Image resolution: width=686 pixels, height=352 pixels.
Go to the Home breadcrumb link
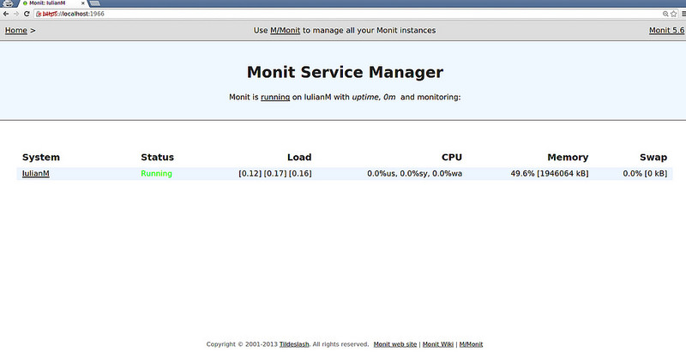(x=16, y=31)
